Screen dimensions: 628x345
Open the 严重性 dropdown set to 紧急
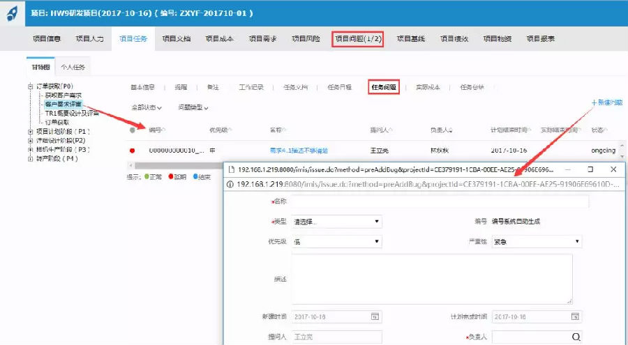pyautogui.click(x=537, y=241)
